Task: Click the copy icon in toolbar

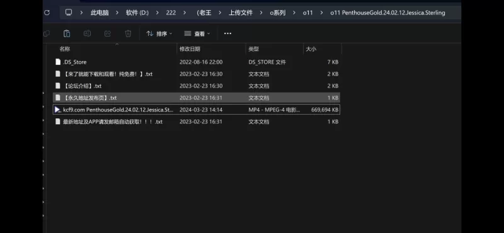Action: click(47, 33)
